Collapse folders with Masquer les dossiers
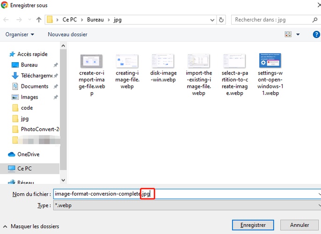The width and height of the screenshot is (321, 234). [x=31, y=227]
